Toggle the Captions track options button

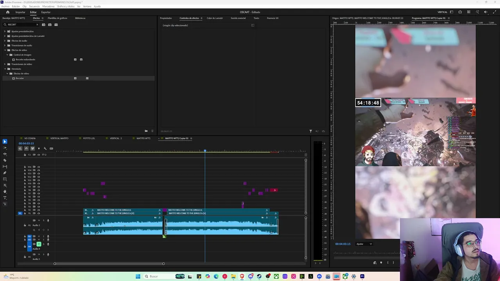tap(51, 148)
